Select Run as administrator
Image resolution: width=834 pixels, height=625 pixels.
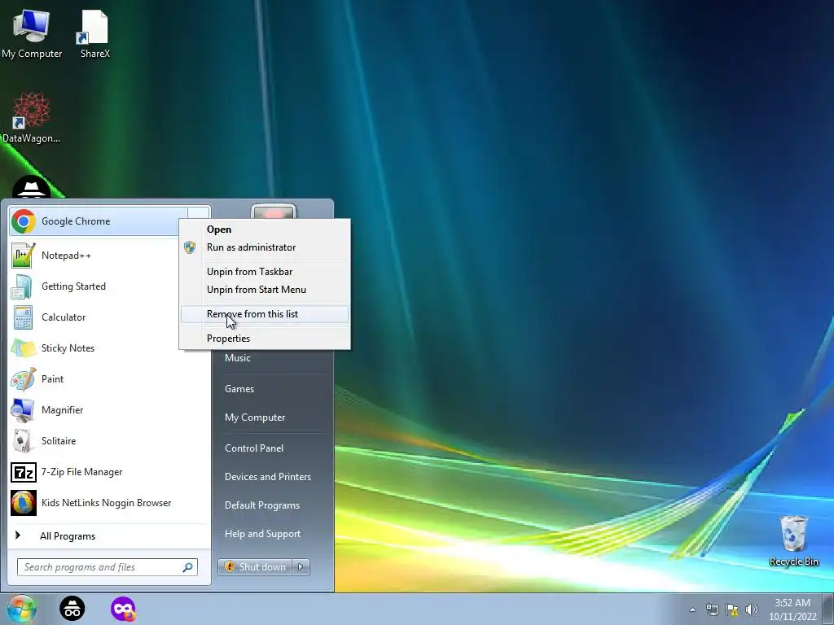[x=265, y=247]
